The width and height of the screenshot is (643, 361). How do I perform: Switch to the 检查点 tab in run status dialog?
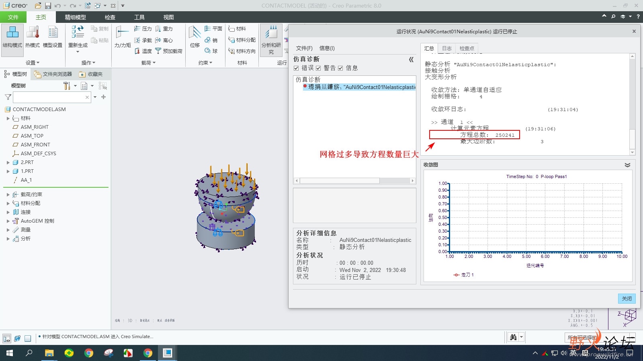click(x=467, y=48)
